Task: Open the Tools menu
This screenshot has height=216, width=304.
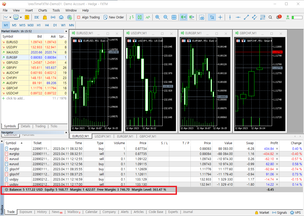Action: (x=56, y=10)
